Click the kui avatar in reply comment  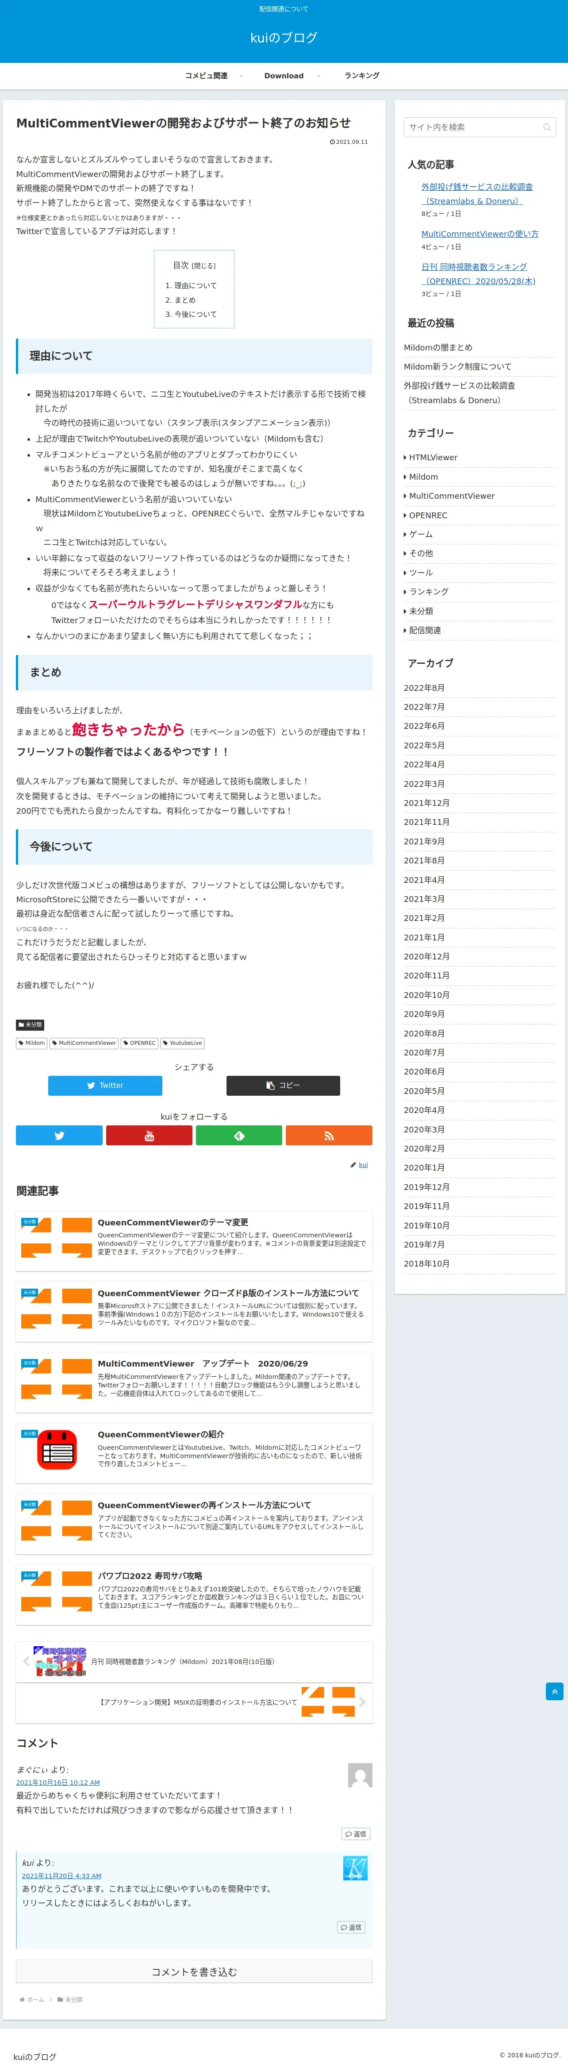click(355, 1868)
